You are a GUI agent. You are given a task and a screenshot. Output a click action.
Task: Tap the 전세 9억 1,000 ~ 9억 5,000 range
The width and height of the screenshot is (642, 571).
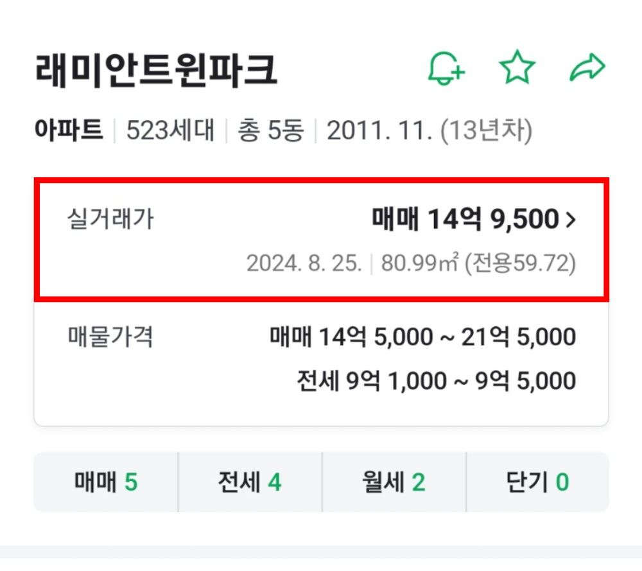pos(436,381)
